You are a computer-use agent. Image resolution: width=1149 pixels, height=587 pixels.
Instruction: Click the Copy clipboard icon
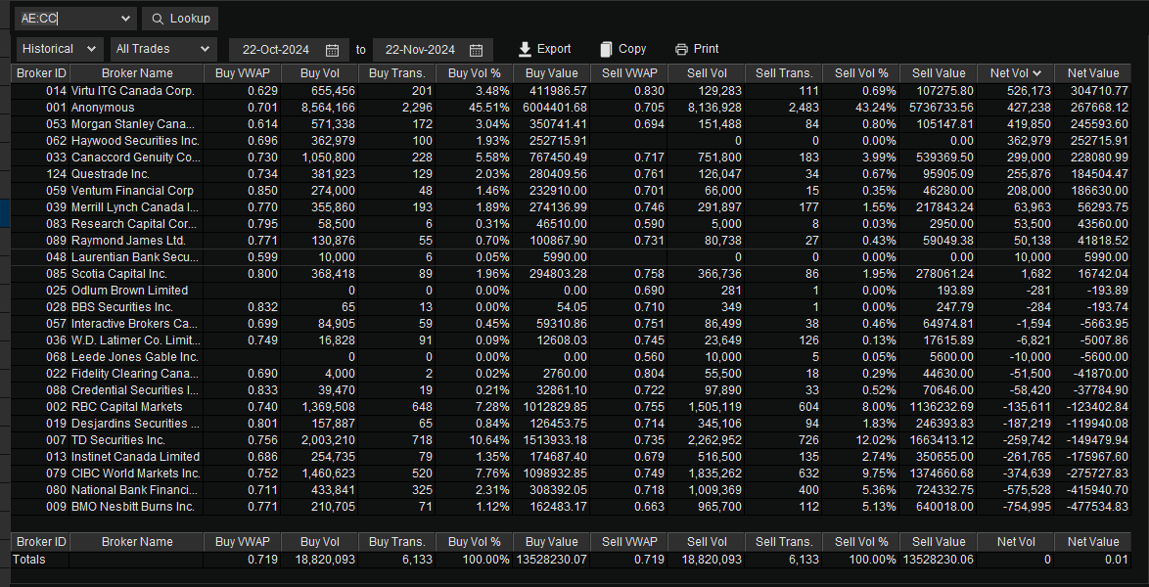(606, 49)
